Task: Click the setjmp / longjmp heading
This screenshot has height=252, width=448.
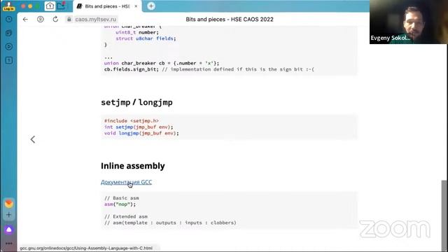Action: pos(136,102)
